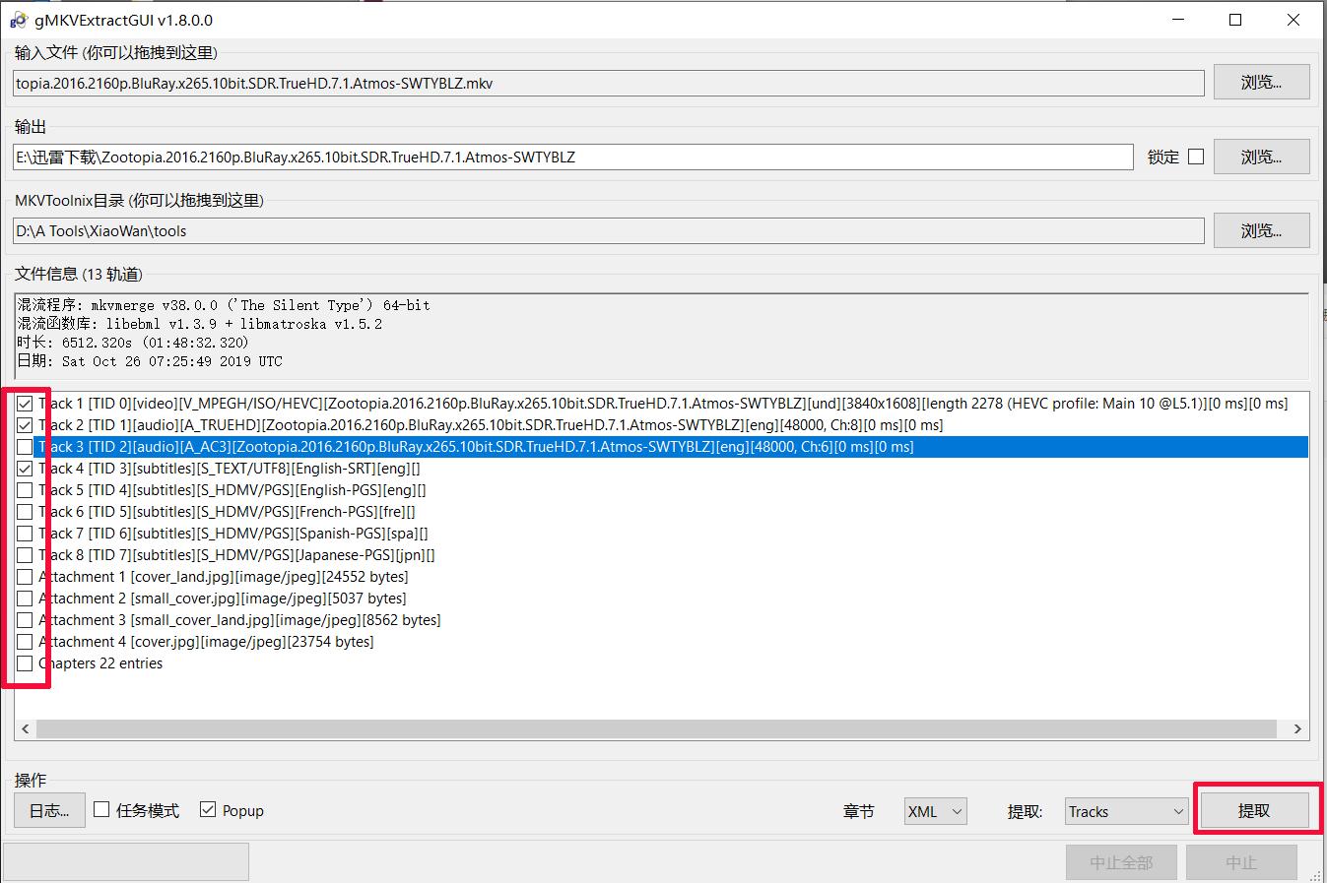The image size is (1327, 883).
Task: Browse for the input MKV file
Action: pos(1261,83)
